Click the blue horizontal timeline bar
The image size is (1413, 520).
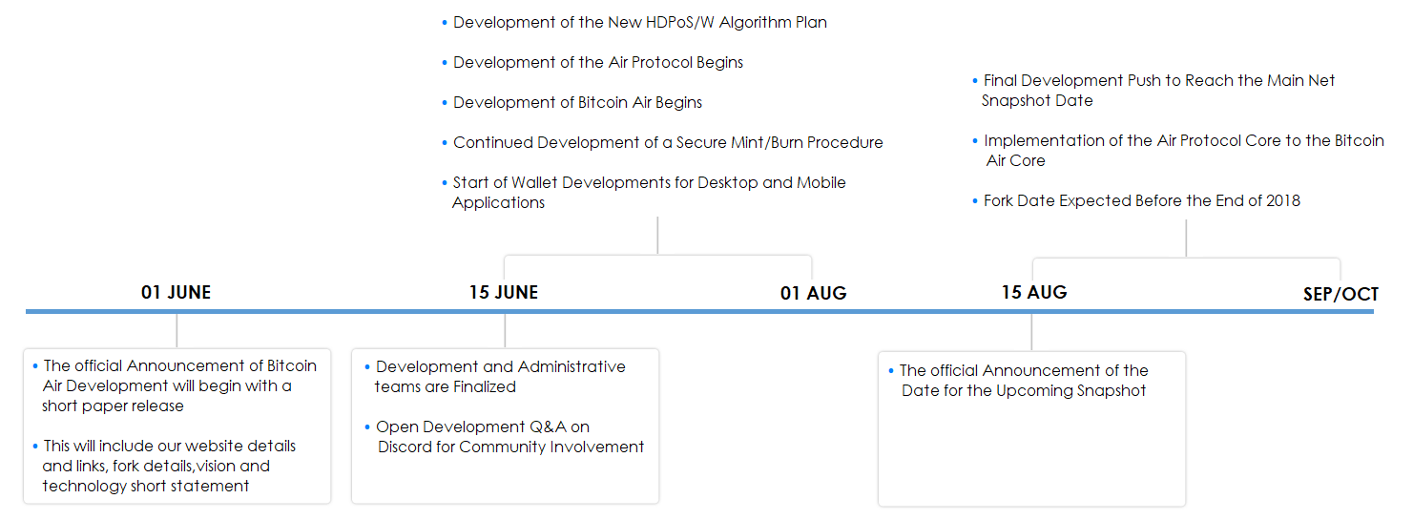[668, 311]
